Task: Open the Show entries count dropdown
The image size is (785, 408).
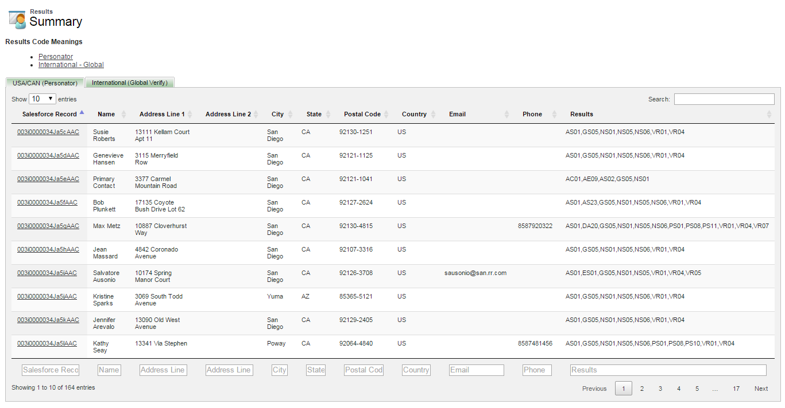Action: pos(42,99)
